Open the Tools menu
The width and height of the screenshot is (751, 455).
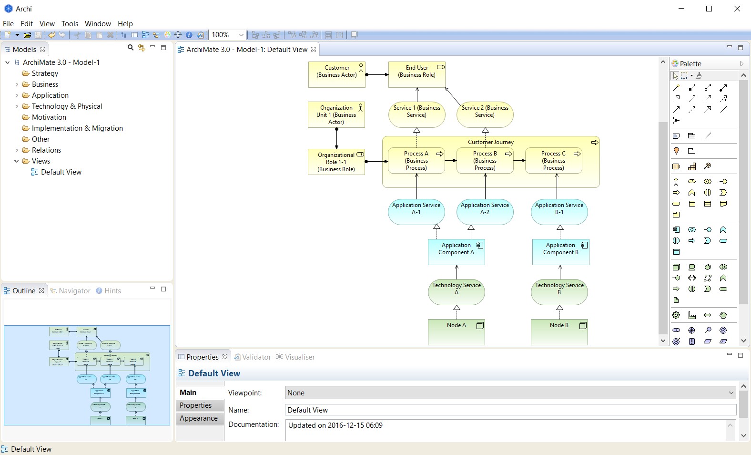(x=70, y=24)
